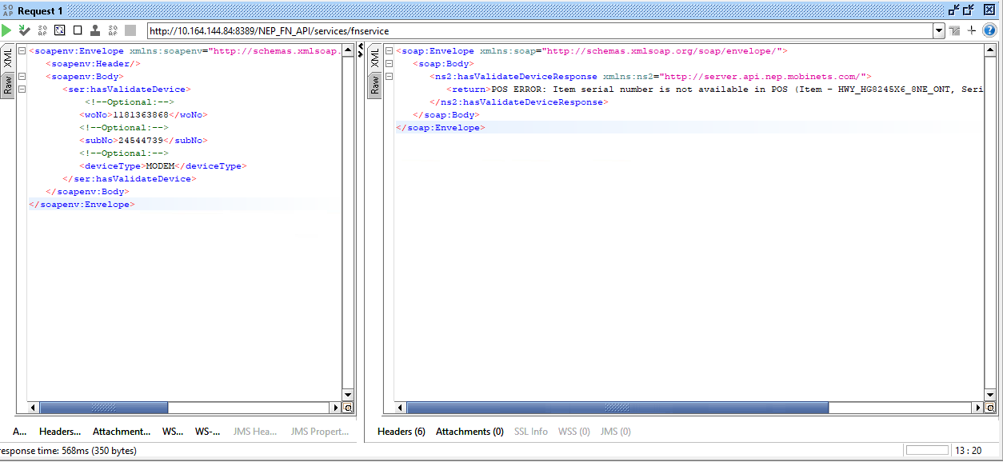
Task: Click the request panel zoom icon at bottom
Action: tap(348, 408)
